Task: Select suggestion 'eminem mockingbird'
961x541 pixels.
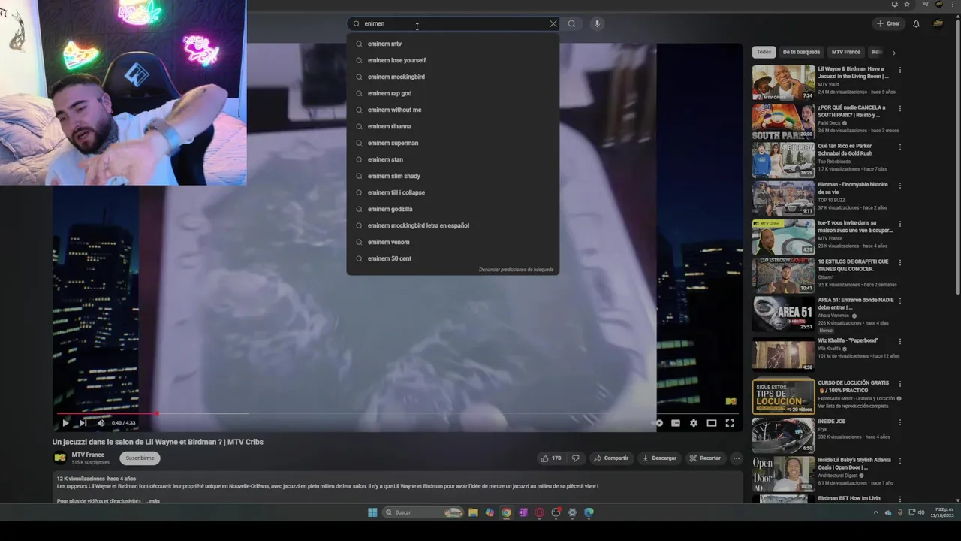Action: point(453,77)
